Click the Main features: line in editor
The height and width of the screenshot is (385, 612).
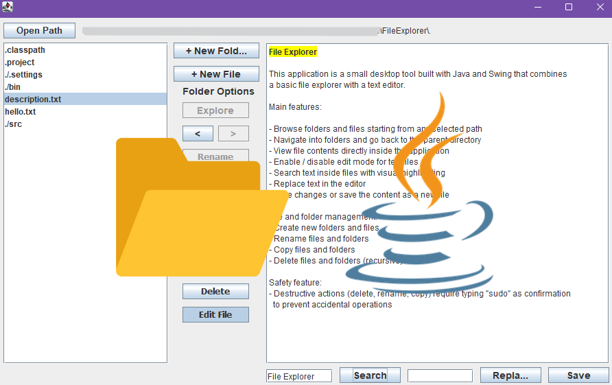[295, 107]
